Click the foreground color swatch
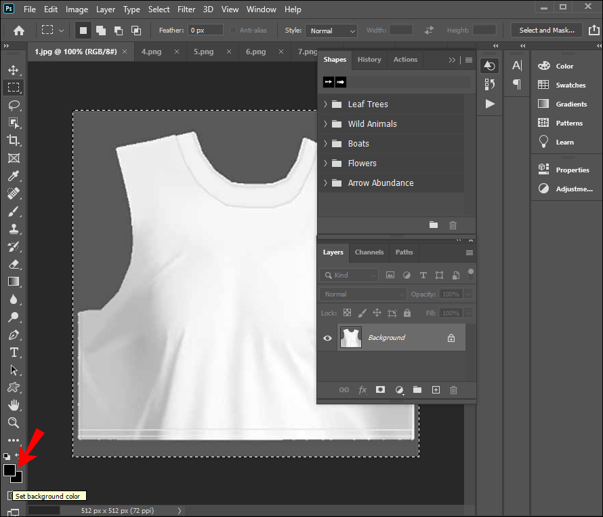 click(x=9, y=470)
